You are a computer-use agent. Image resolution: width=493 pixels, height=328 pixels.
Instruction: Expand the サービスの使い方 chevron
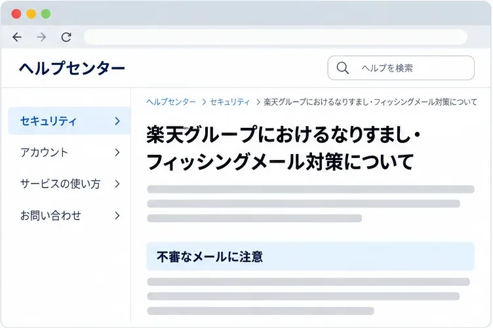pyautogui.click(x=117, y=184)
